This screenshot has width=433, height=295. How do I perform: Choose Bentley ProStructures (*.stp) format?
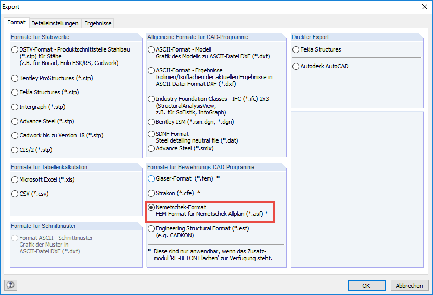[15, 78]
